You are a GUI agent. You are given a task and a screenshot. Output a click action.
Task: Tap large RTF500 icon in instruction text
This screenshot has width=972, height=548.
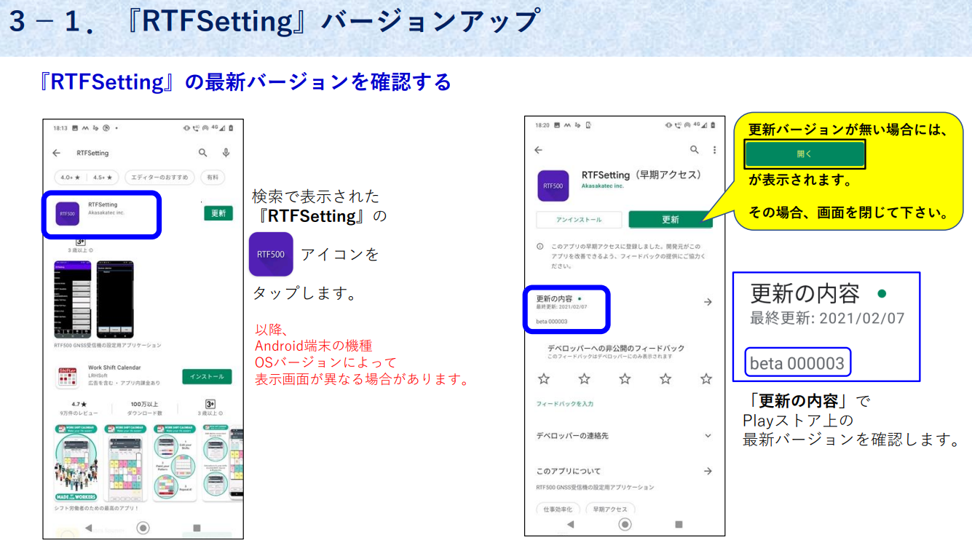[x=271, y=254]
